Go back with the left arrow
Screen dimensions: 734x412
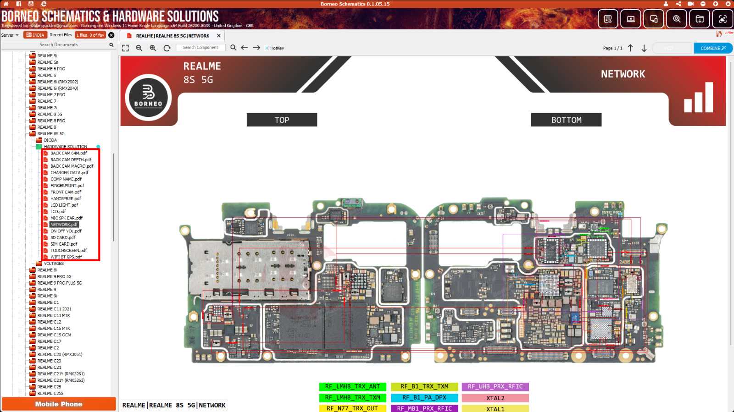(x=245, y=48)
